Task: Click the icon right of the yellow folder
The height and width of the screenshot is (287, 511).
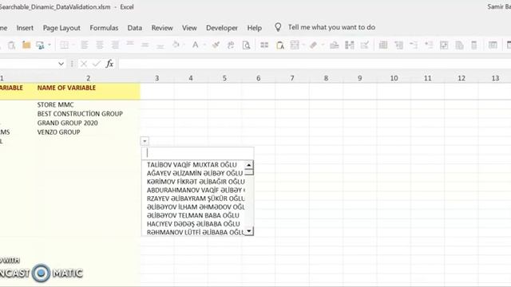Action: pyautogui.click(x=41, y=45)
